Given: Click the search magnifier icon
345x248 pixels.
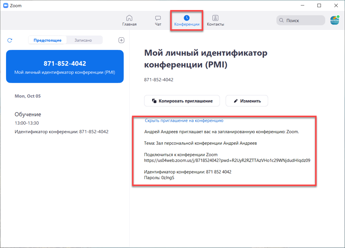Looking at the screenshot, I should (x=281, y=20).
